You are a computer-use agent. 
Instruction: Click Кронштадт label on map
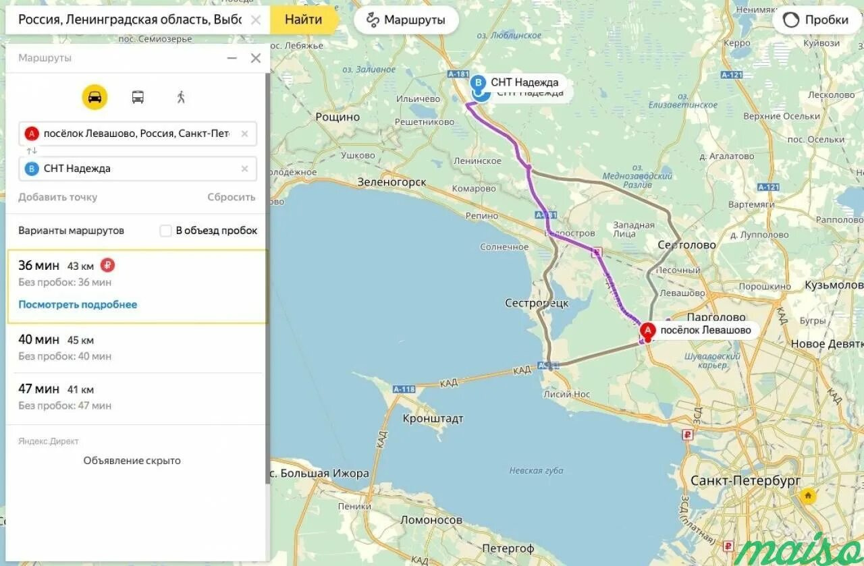[433, 418]
